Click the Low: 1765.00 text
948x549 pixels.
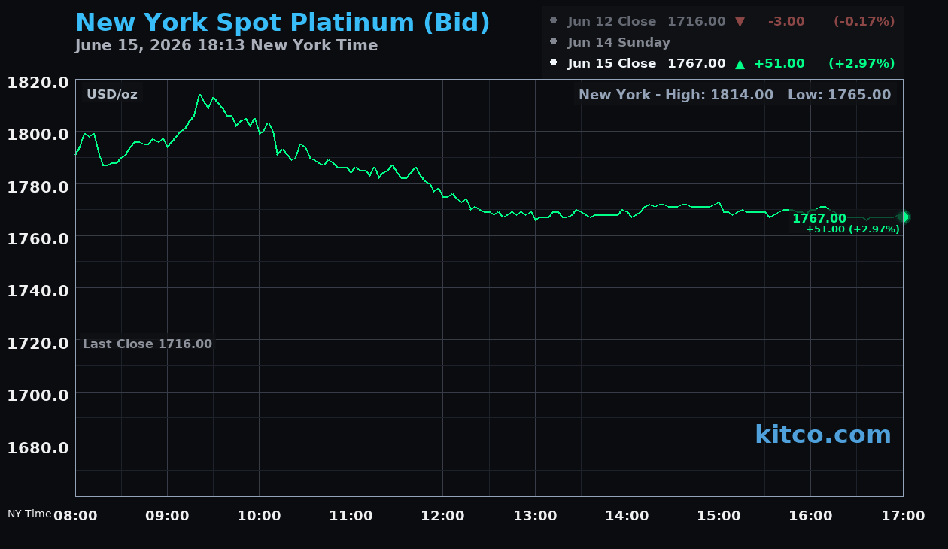click(x=839, y=95)
